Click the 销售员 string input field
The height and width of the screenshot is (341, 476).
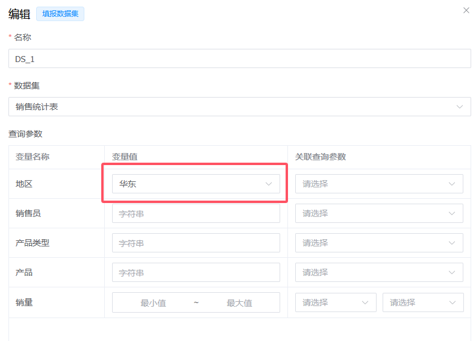[196, 213]
